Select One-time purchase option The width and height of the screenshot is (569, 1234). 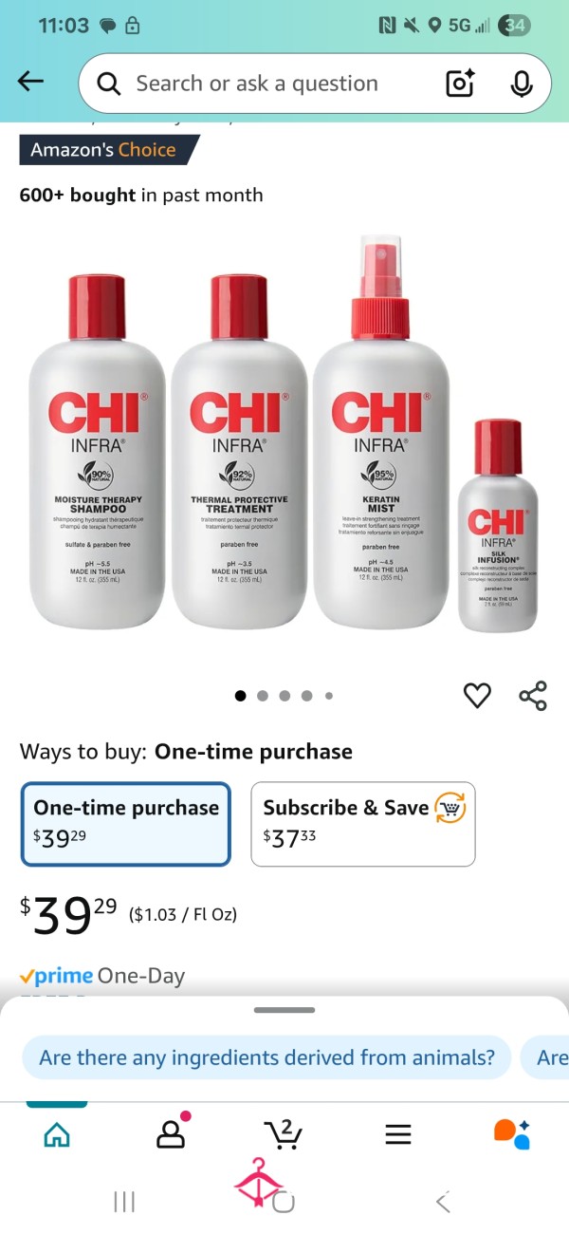pos(126,824)
